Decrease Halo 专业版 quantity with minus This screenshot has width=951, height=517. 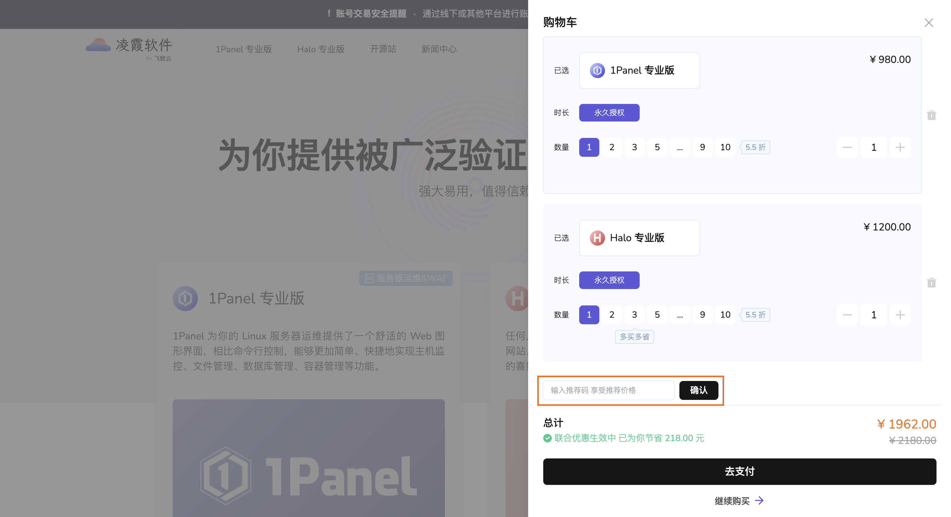tap(847, 315)
